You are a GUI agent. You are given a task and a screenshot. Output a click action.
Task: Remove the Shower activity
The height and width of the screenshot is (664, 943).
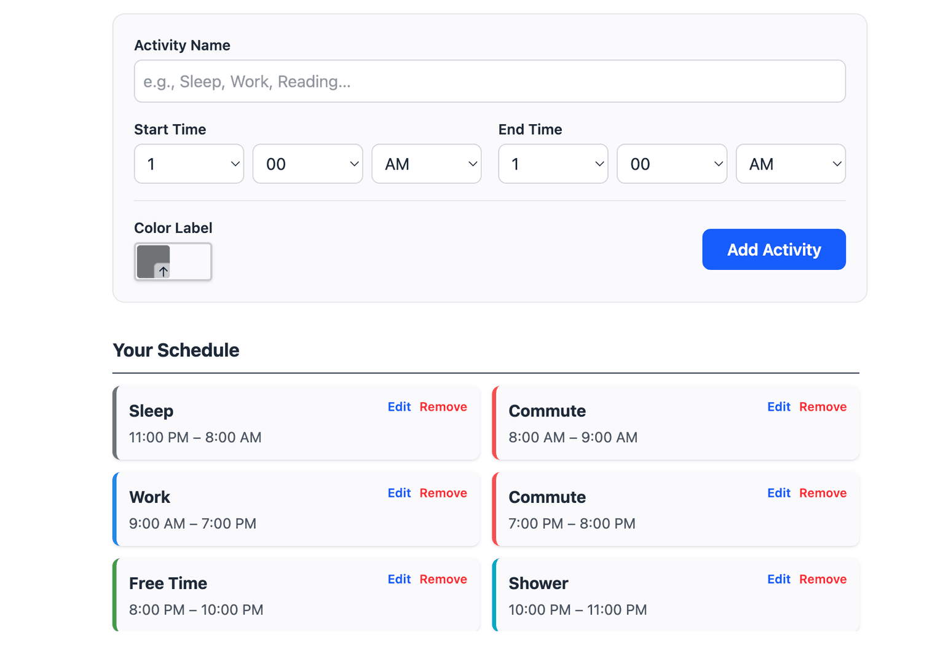coord(823,579)
